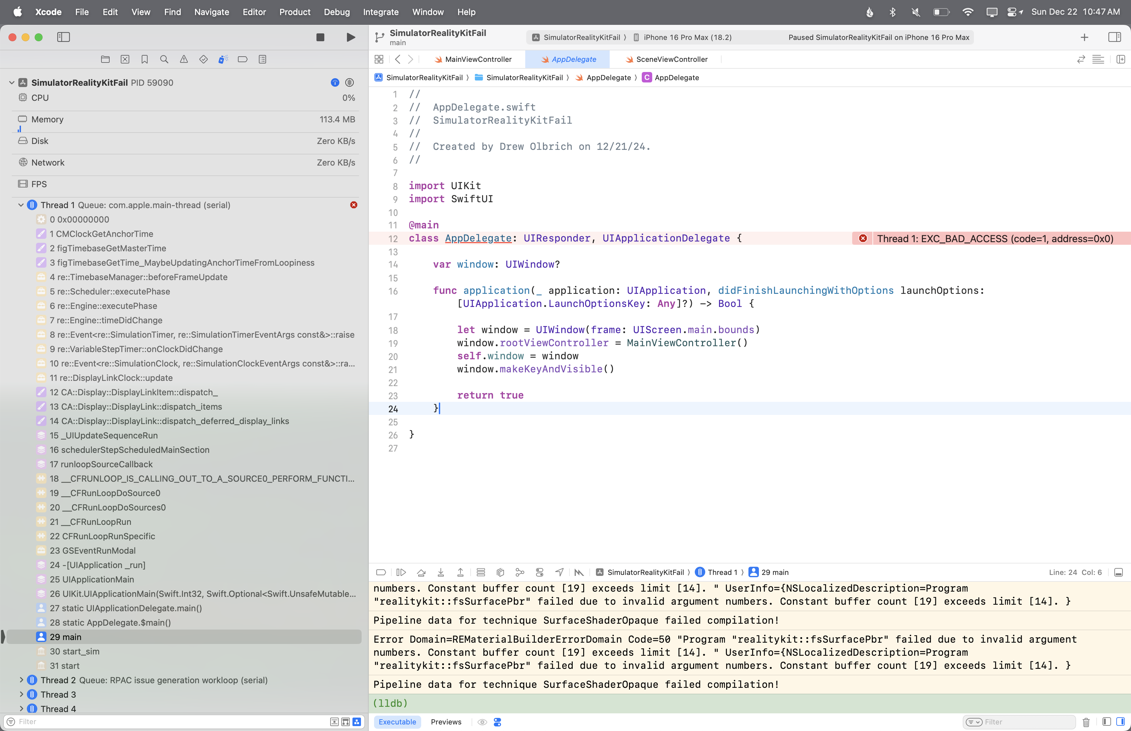This screenshot has height=731, width=1131.
Task: Select the Debug navigator spray icon
Action: (223, 59)
